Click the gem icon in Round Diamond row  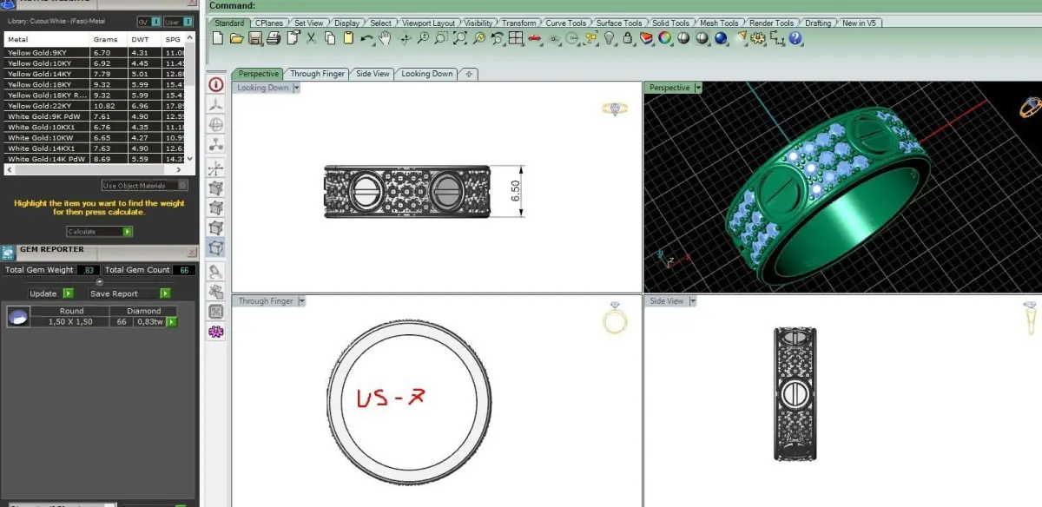coord(16,318)
